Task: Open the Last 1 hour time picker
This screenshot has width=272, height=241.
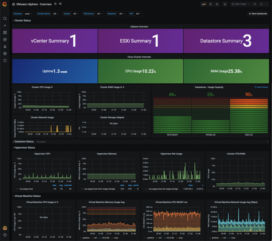Action: click(x=241, y=4)
